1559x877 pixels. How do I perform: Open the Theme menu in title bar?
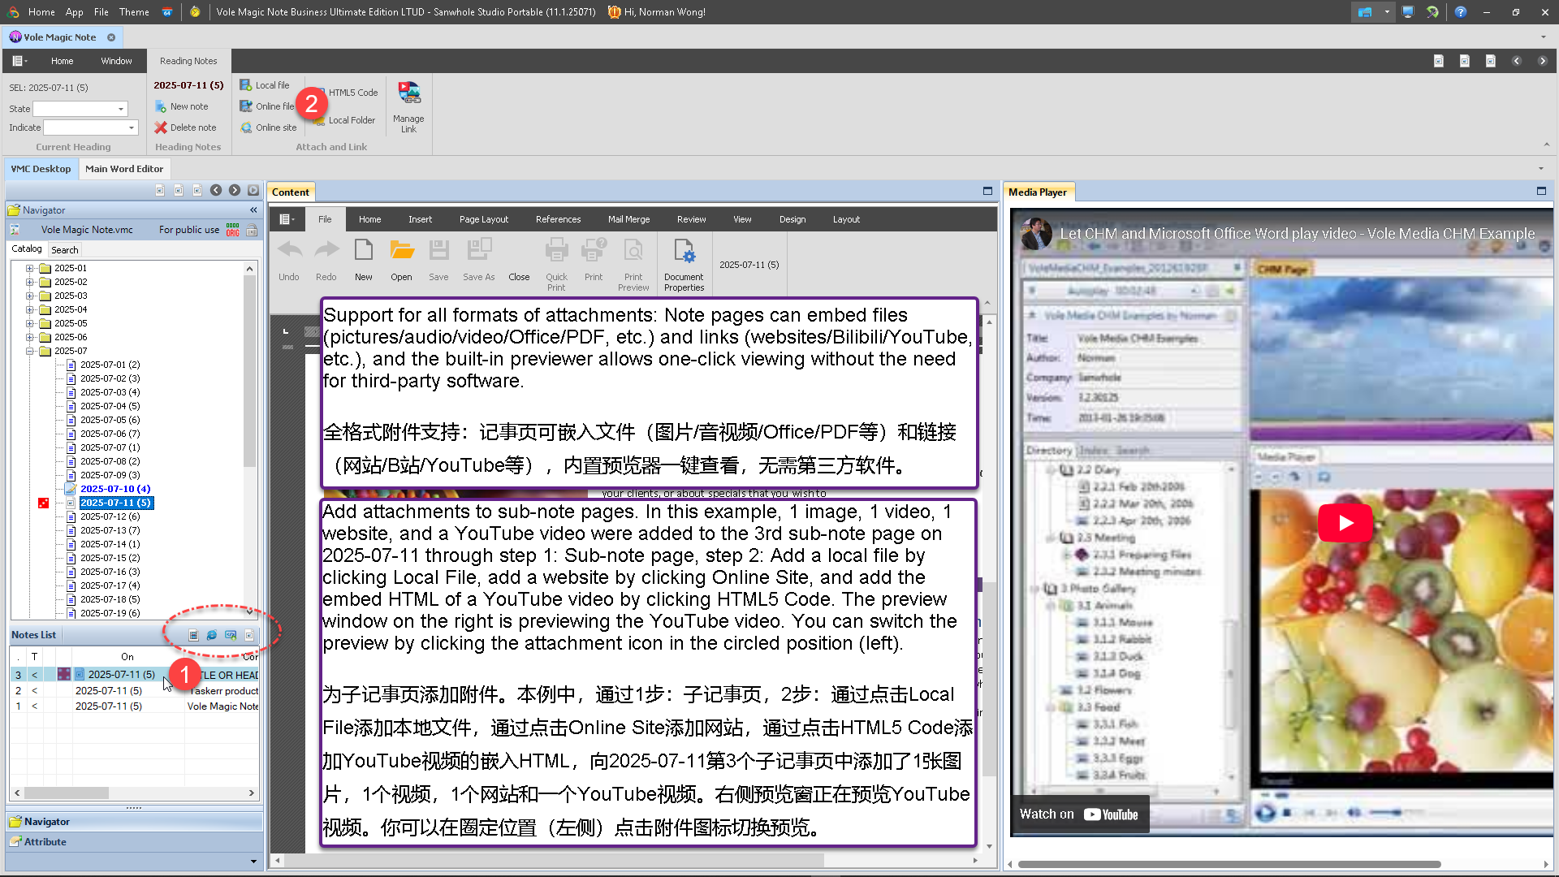pyautogui.click(x=134, y=12)
